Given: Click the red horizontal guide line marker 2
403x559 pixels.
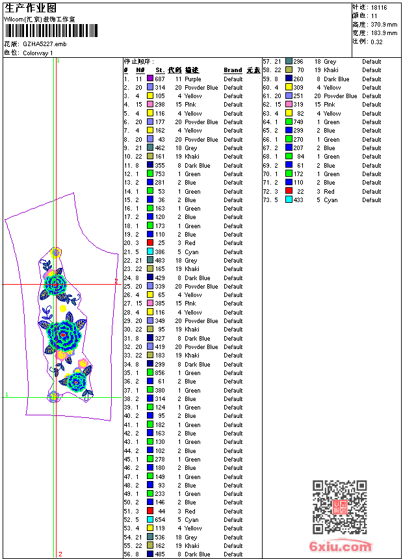Looking at the screenshot, I should pos(116,281).
